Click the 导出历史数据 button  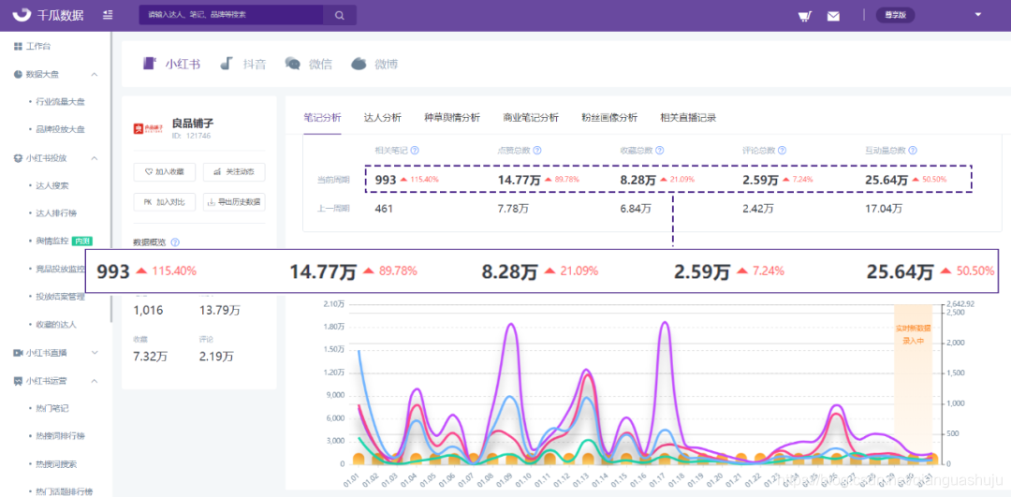[234, 202]
